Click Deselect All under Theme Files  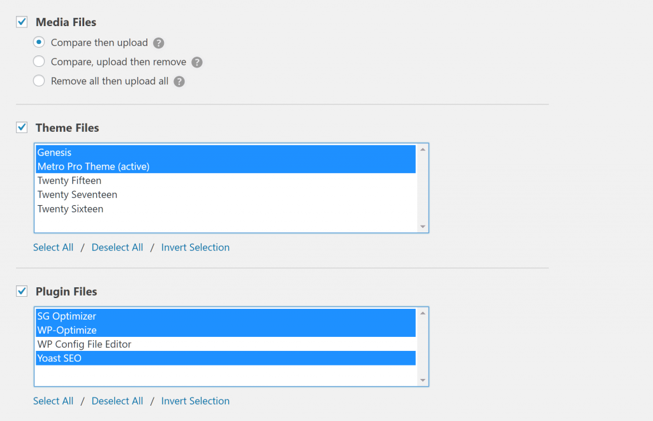(x=117, y=247)
